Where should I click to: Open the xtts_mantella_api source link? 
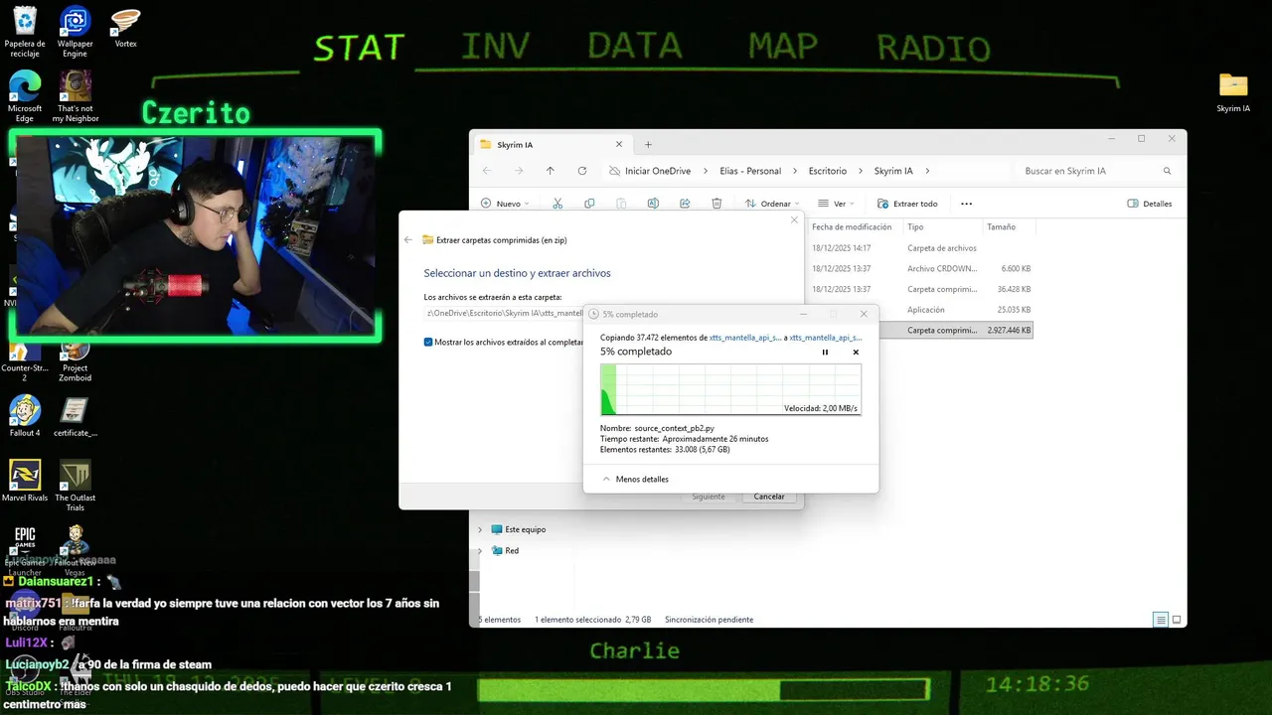[x=745, y=338]
